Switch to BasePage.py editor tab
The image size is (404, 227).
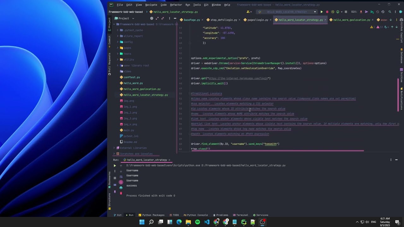pyautogui.click(x=192, y=20)
